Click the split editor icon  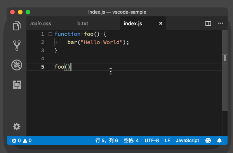tap(208, 23)
